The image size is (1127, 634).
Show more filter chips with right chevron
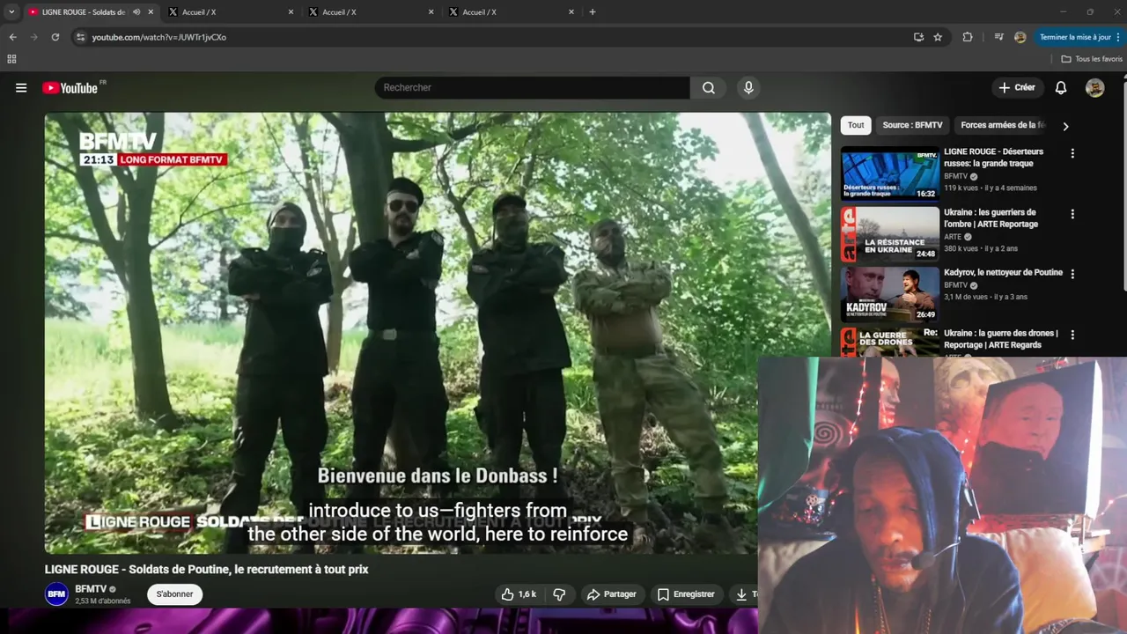(x=1065, y=126)
